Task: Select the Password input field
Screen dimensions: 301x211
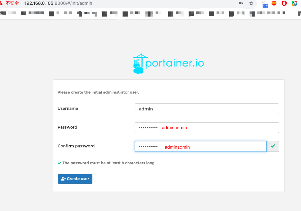Action: [206, 128]
